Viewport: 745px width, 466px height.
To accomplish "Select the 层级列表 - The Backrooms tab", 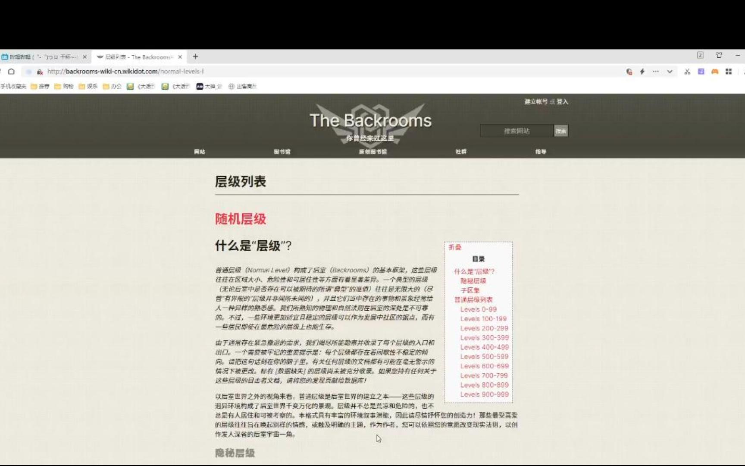I will [x=139, y=57].
